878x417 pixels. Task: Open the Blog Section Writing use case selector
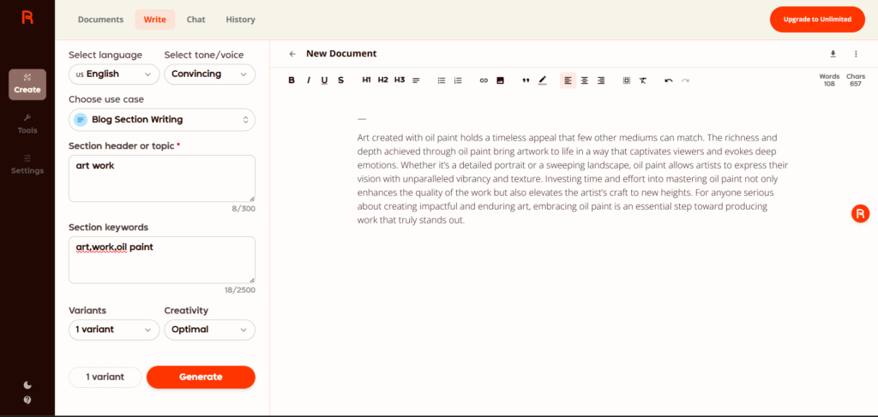pos(162,120)
